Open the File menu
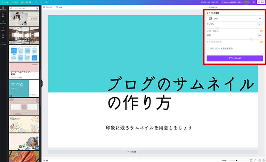Viewport: 266px width, 162px height. [15, 2]
